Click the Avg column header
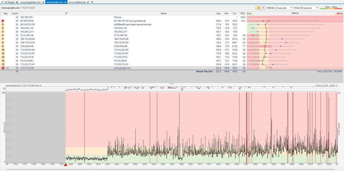The image size is (344, 171). 218,13
